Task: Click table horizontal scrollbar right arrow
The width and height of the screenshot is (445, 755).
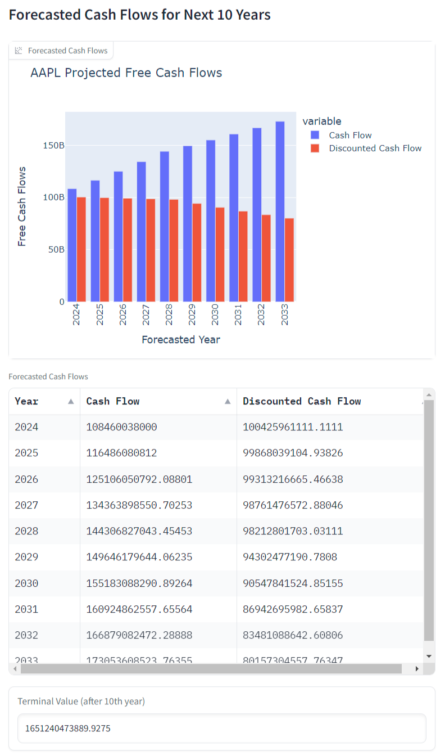Action: (417, 669)
